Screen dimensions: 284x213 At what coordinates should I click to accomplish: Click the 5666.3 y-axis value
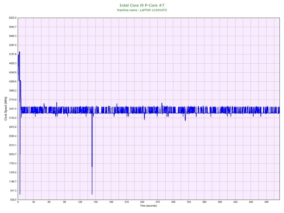(x=13, y=36)
